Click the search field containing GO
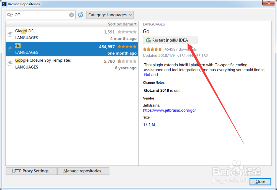Viewport: 277px width, 190px height. tap(41, 15)
